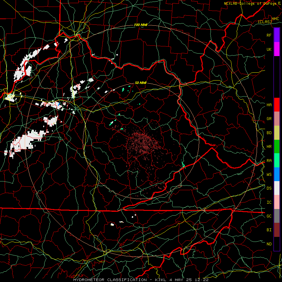The width and height of the screenshot is (282, 282).
Task: Click the HR dark green legend swatch
Action: (277, 146)
